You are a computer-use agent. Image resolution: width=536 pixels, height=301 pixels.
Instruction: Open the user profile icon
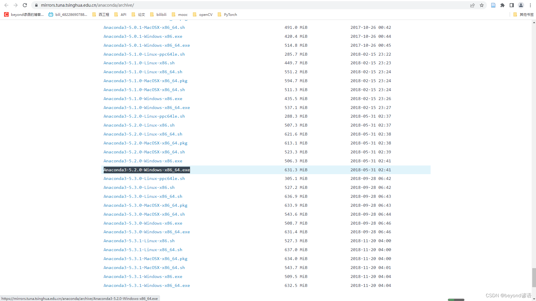(521, 5)
